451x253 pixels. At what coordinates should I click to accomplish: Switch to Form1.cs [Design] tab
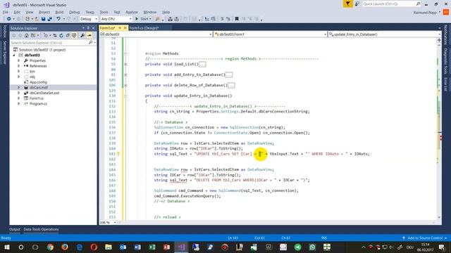tap(144, 28)
